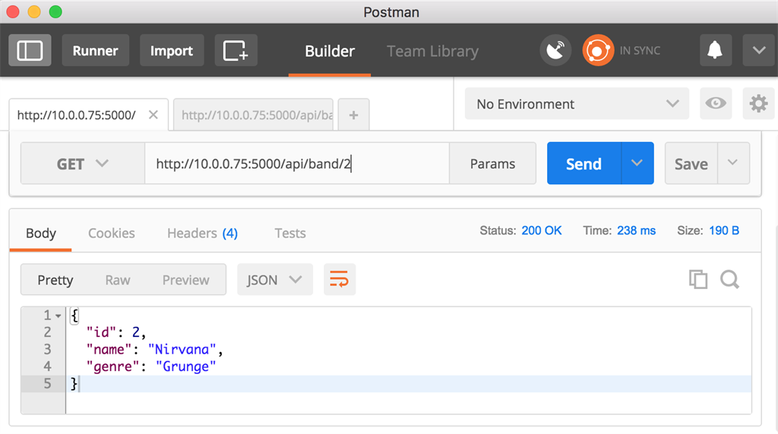778x434 pixels.
Task: Copy response body to clipboard
Action: (698, 279)
